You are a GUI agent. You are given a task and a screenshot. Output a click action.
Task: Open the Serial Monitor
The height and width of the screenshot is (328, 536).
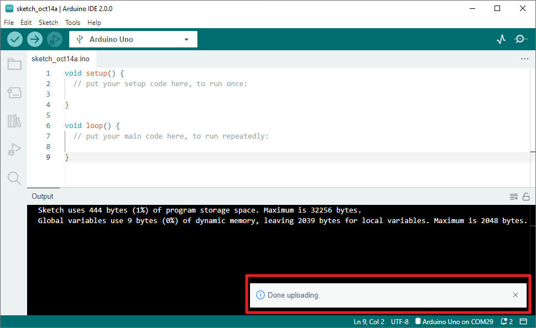(521, 39)
